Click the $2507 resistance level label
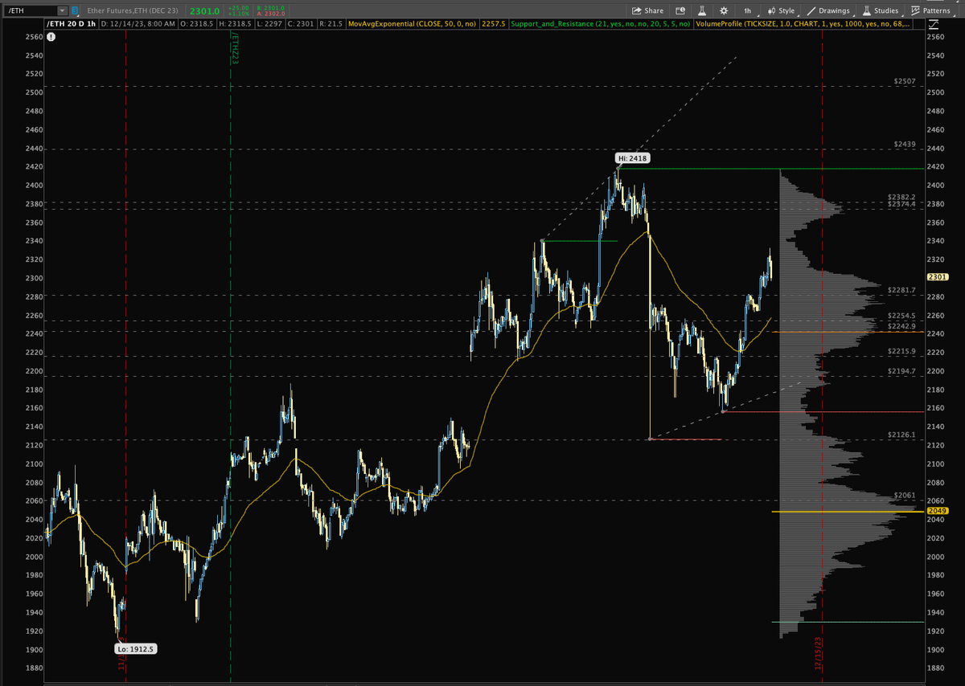965x686 pixels. pyautogui.click(x=905, y=82)
